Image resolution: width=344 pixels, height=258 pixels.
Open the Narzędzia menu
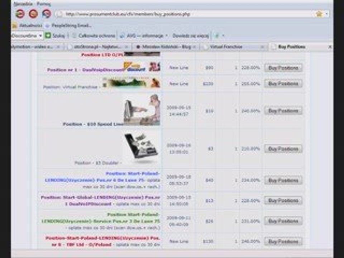[x=23, y=4]
